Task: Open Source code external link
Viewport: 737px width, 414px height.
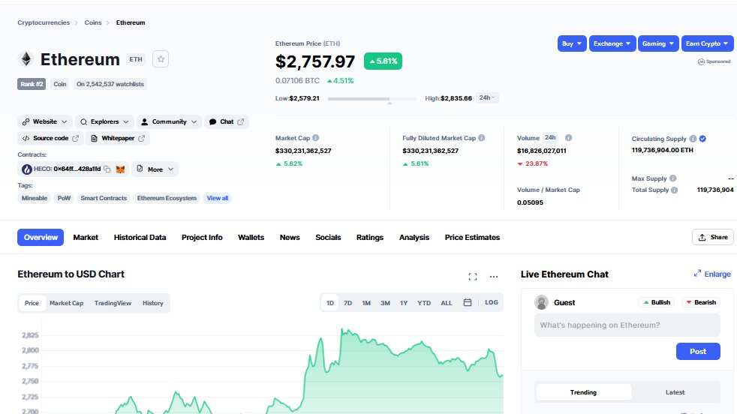Action: (x=51, y=138)
